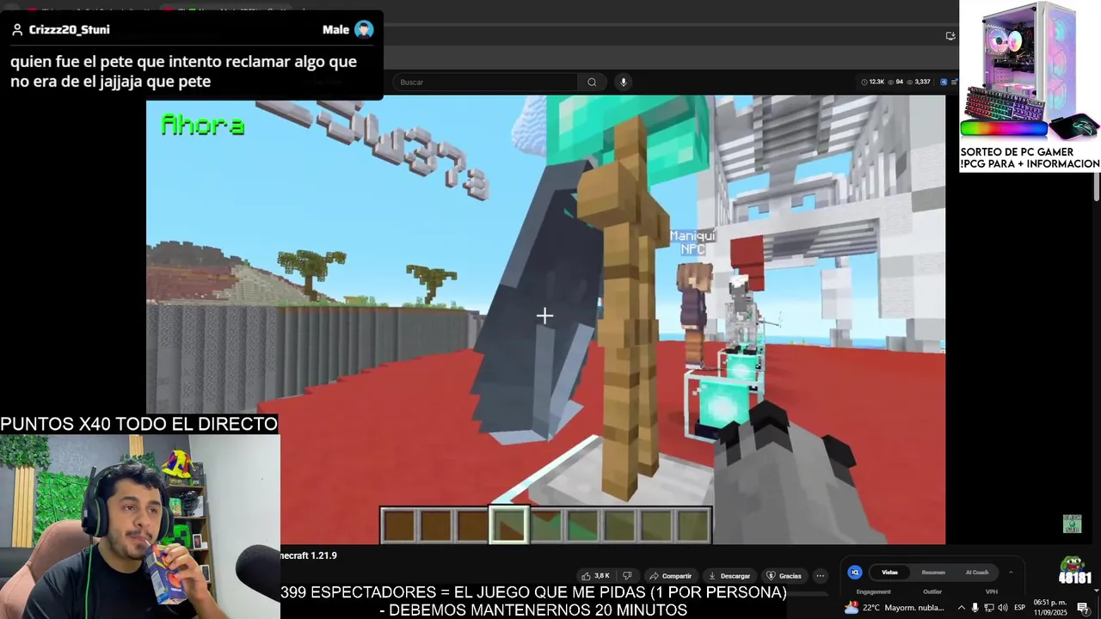This screenshot has height=619, width=1101.
Task: Open the volume speaker tray icon
Action: click(x=1003, y=608)
